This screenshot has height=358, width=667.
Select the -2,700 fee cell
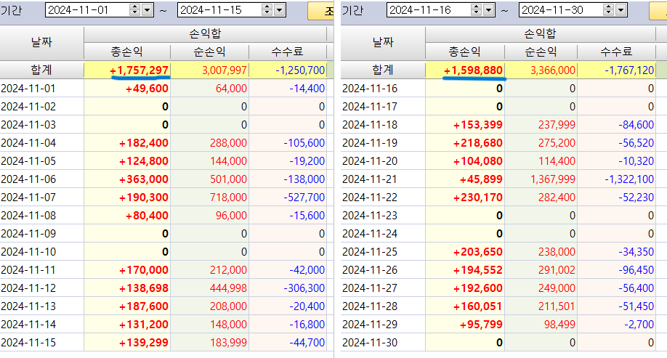coord(616,325)
